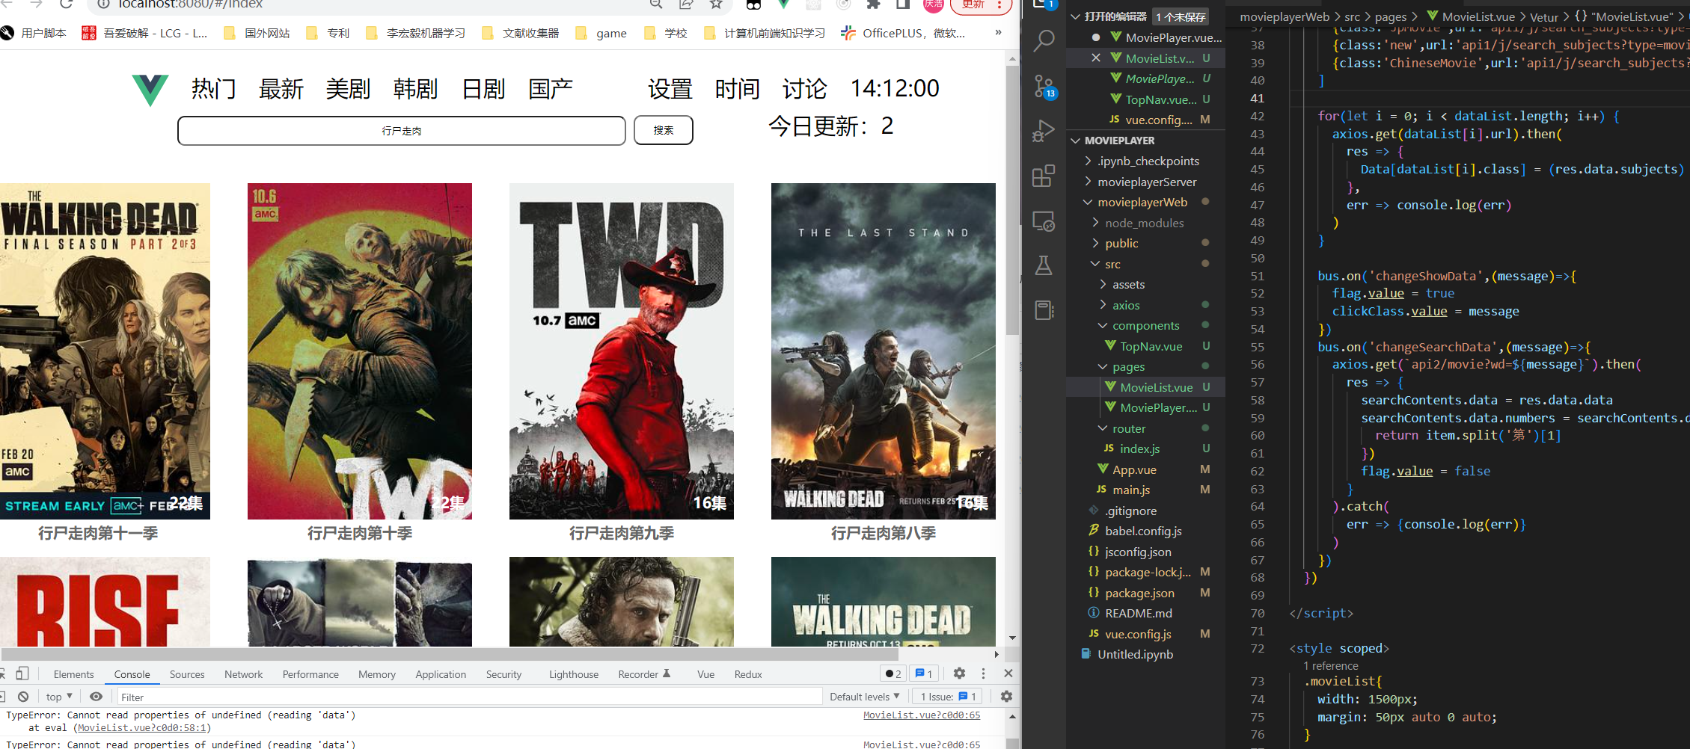The height and width of the screenshot is (749, 1690).
Task: Click the Chrome profile avatar
Action: click(x=933, y=4)
